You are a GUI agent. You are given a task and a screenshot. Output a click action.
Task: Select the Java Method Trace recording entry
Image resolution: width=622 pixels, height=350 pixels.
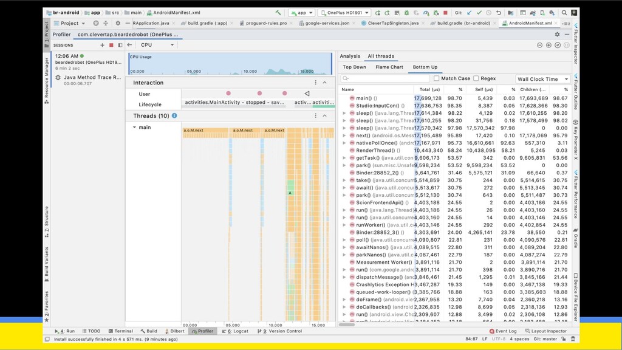88,80
